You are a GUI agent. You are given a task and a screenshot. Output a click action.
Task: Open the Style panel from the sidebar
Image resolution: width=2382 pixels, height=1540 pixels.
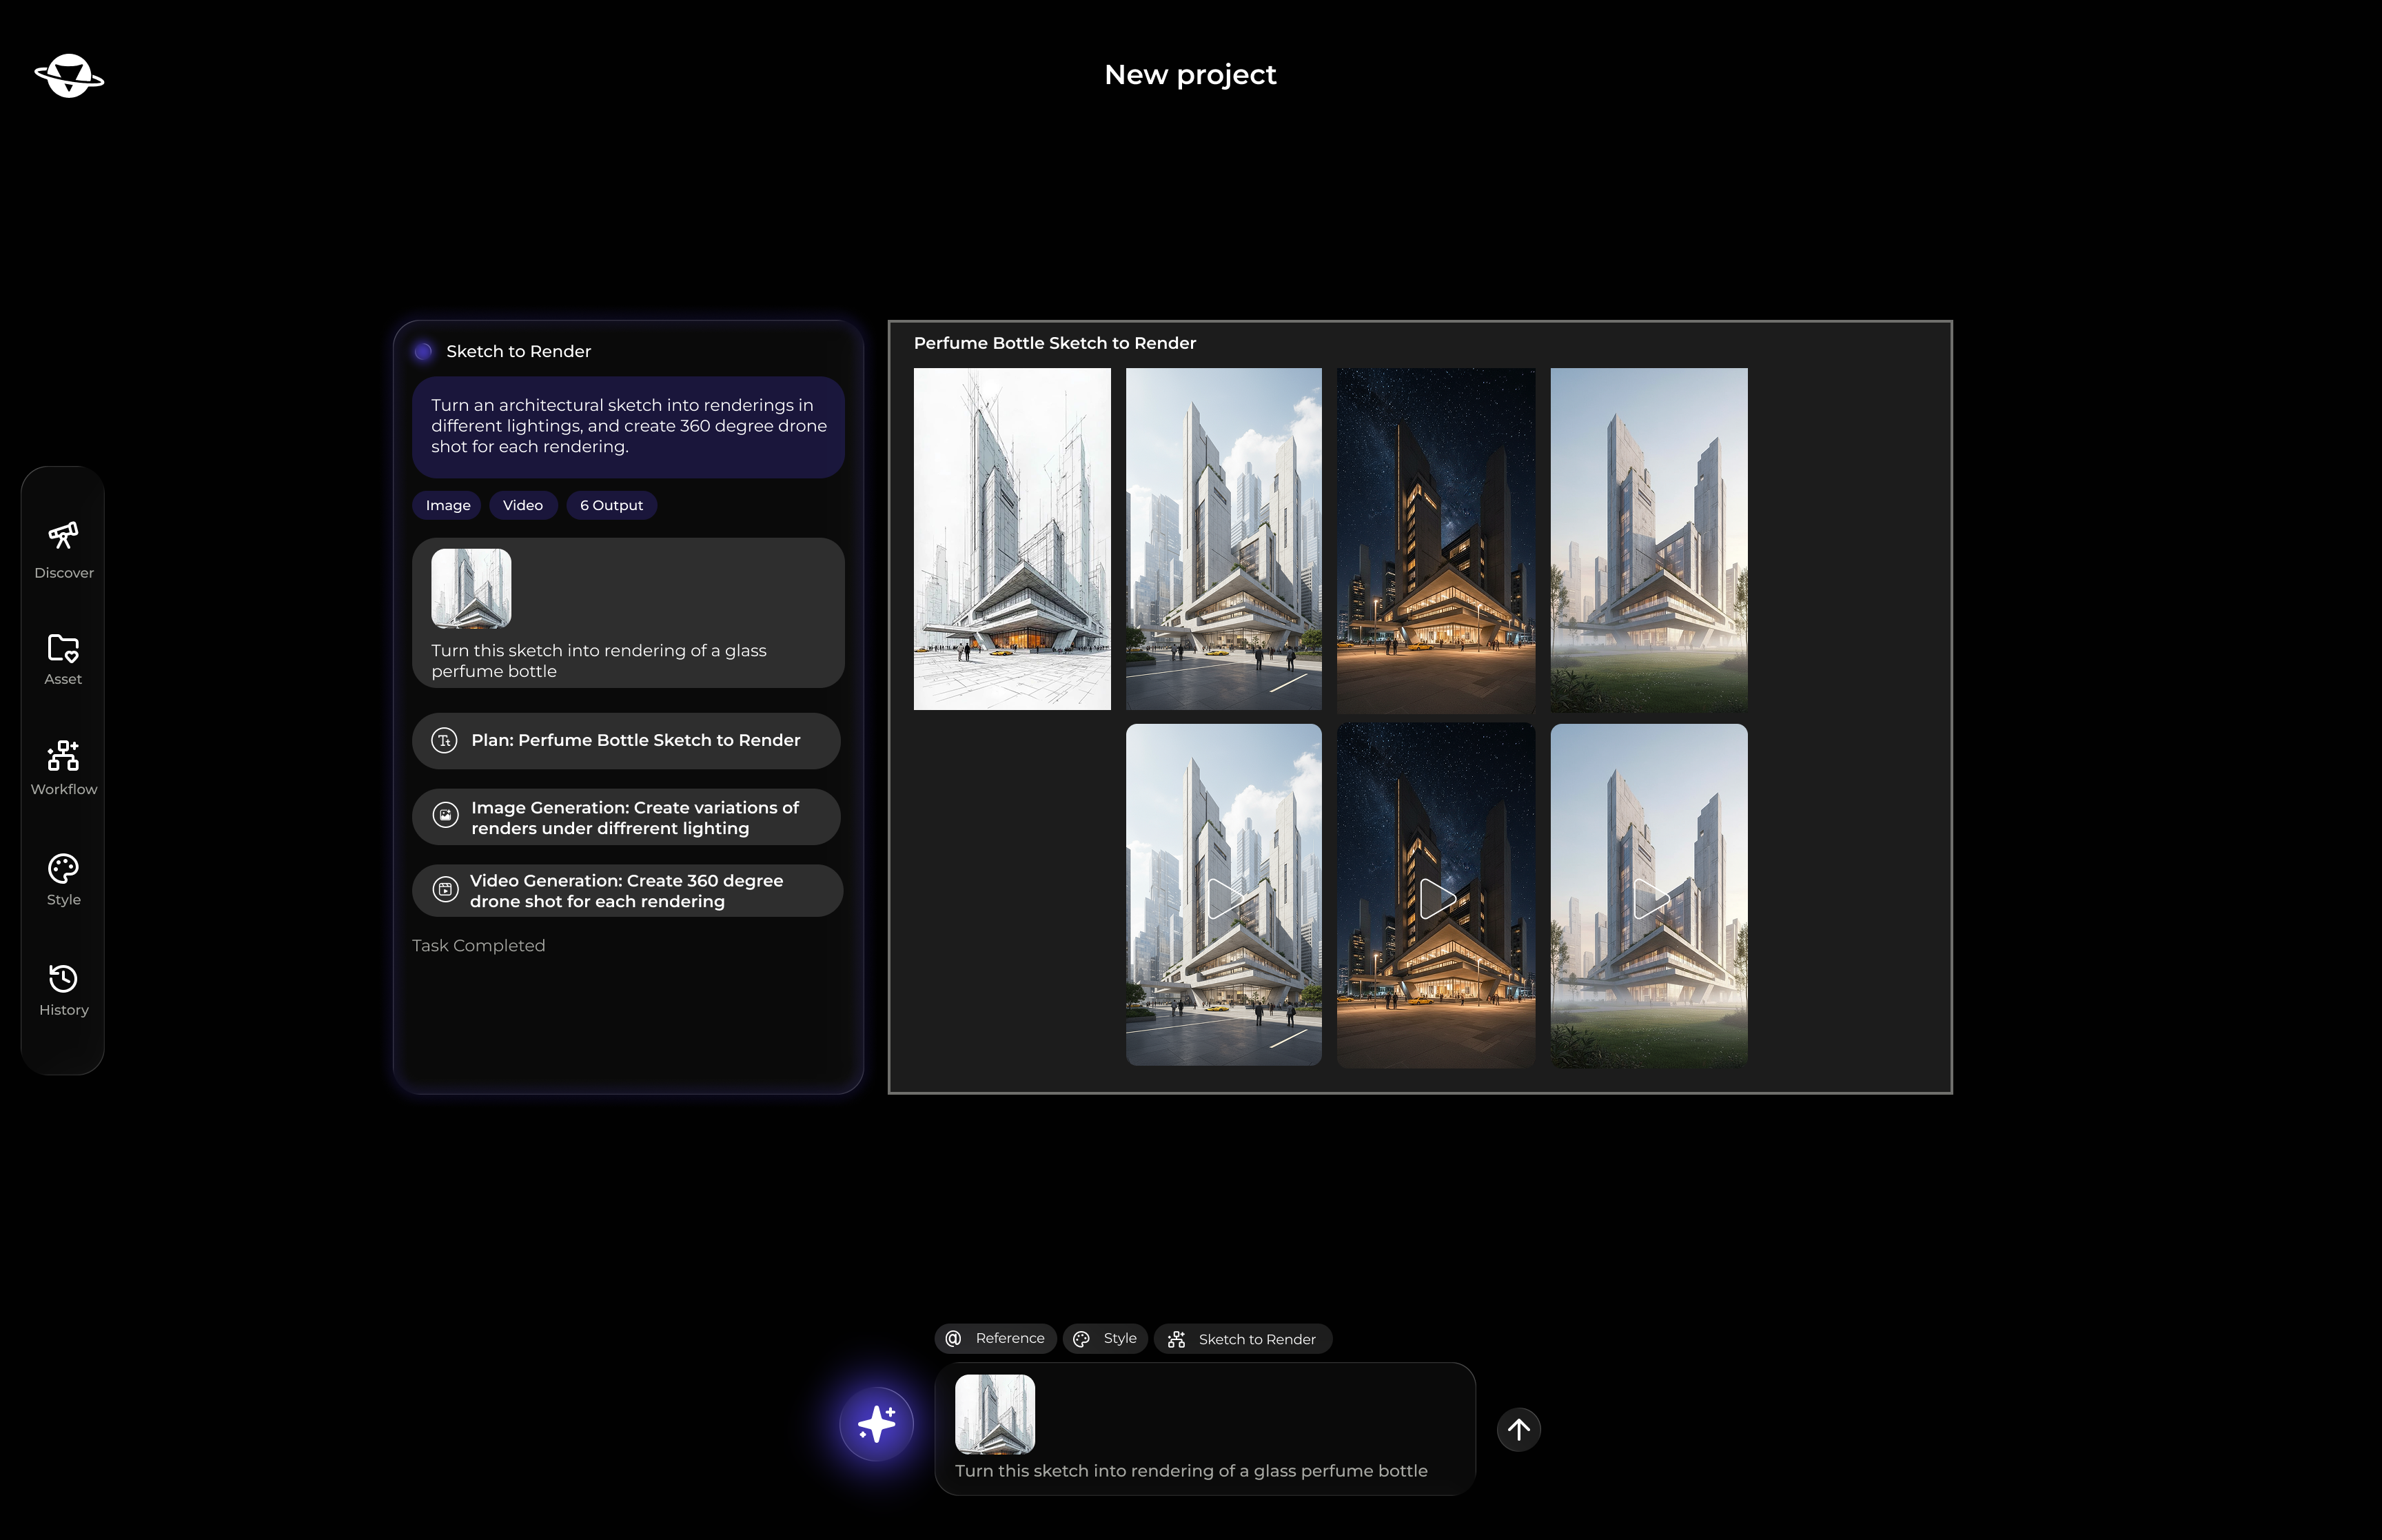point(63,877)
